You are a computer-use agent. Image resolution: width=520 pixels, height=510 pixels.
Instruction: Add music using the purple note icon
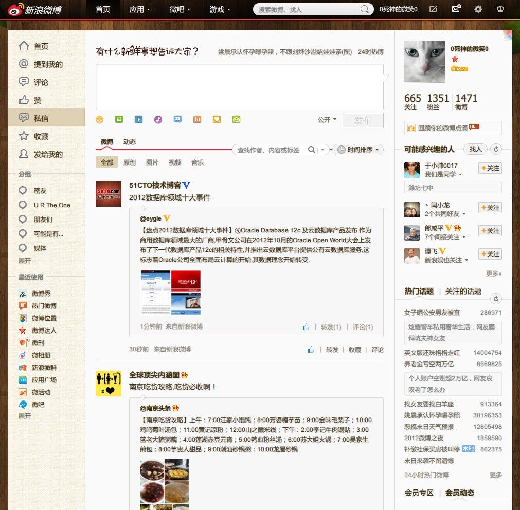(158, 119)
